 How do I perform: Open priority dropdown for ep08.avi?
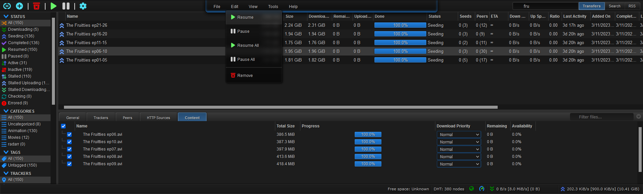point(459,157)
